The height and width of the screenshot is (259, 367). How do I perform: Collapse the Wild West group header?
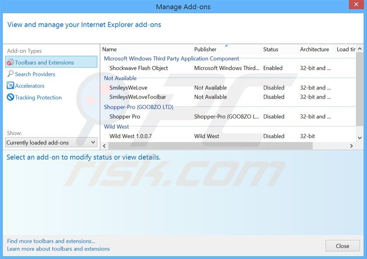pyautogui.click(x=116, y=126)
